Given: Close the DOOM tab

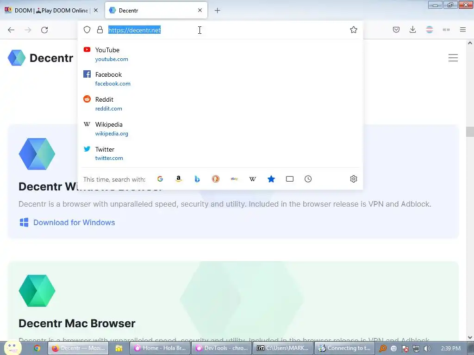Looking at the screenshot, I should point(96,10).
